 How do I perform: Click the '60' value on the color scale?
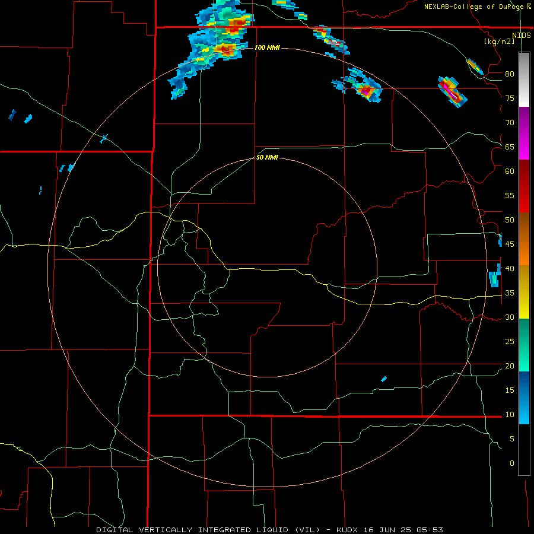click(510, 171)
